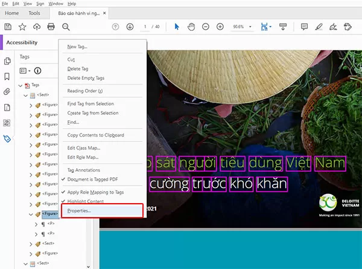
Task: Select Reading Order in context menu
Action: click(85, 91)
